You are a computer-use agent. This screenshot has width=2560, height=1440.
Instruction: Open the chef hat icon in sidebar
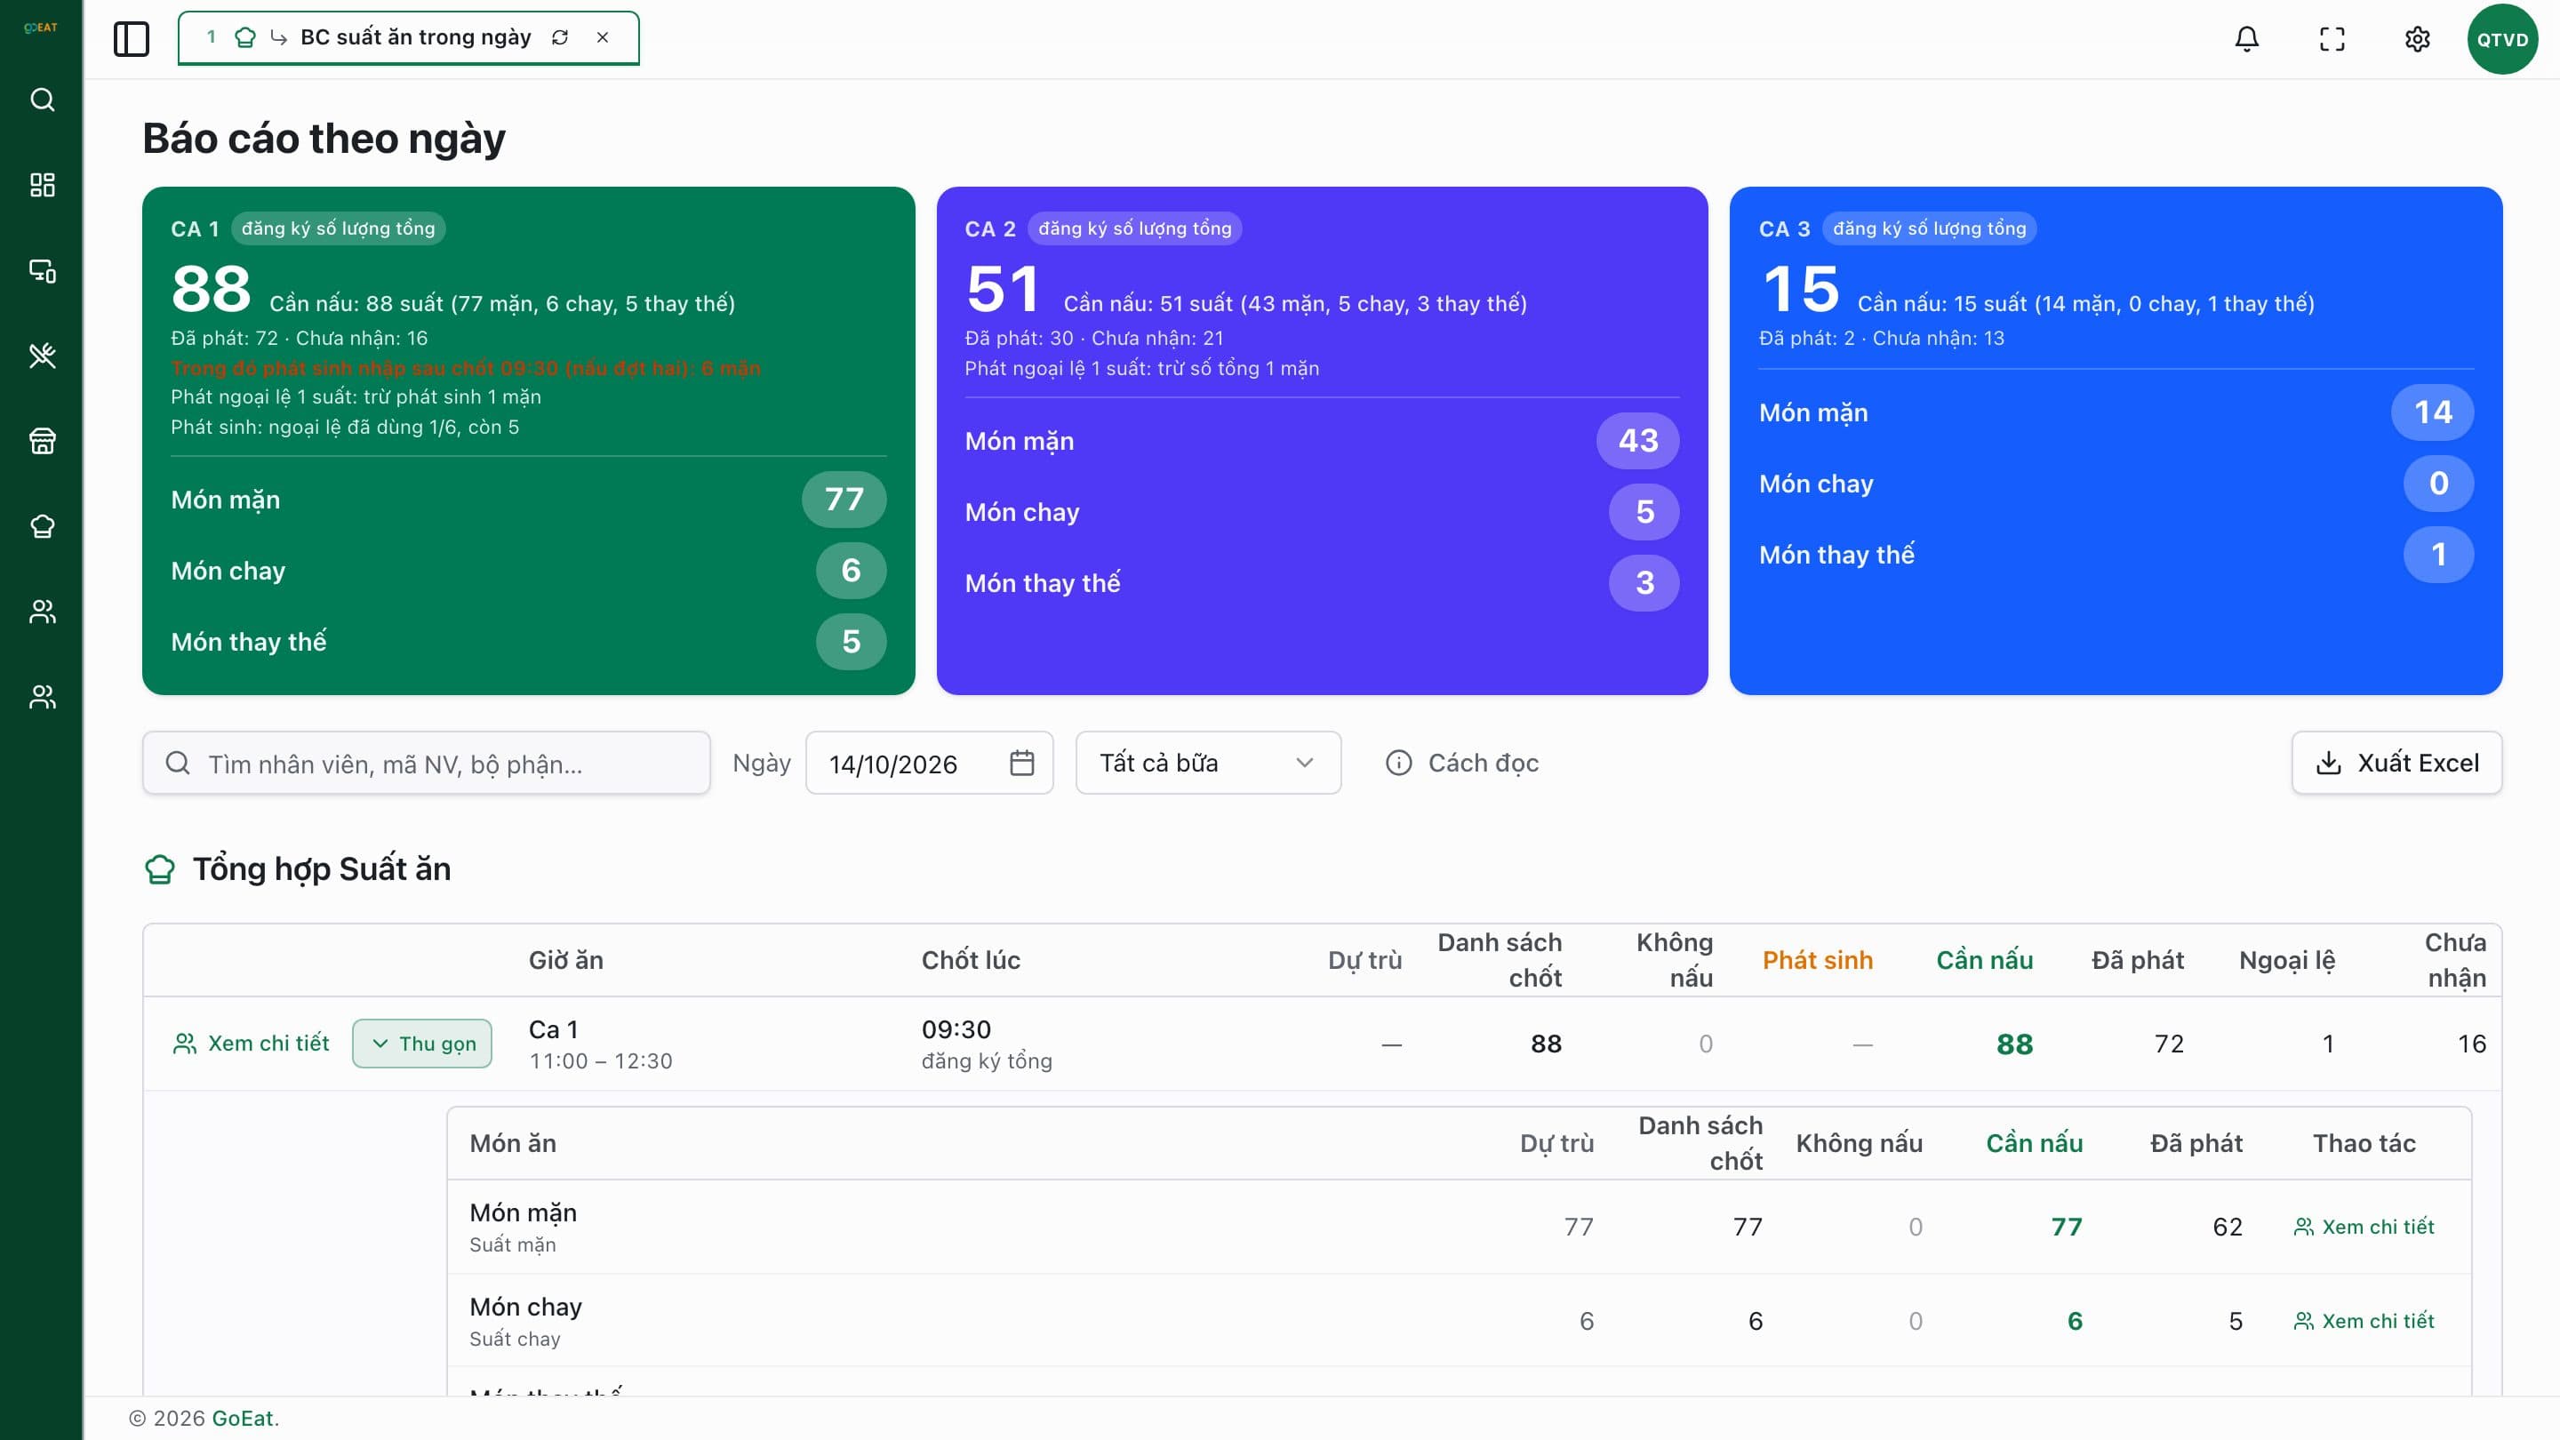[x=42, y=525]
